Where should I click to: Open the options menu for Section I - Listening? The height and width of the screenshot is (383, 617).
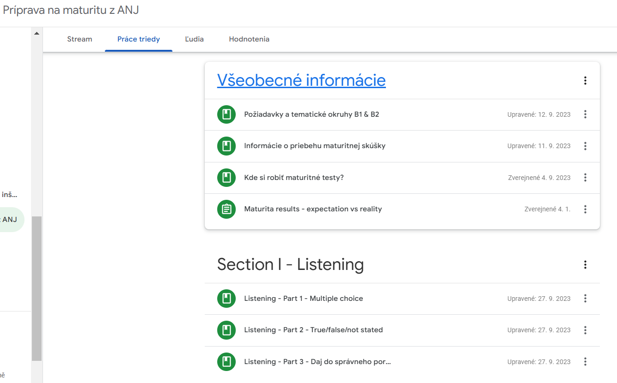(x=585, y=264)
